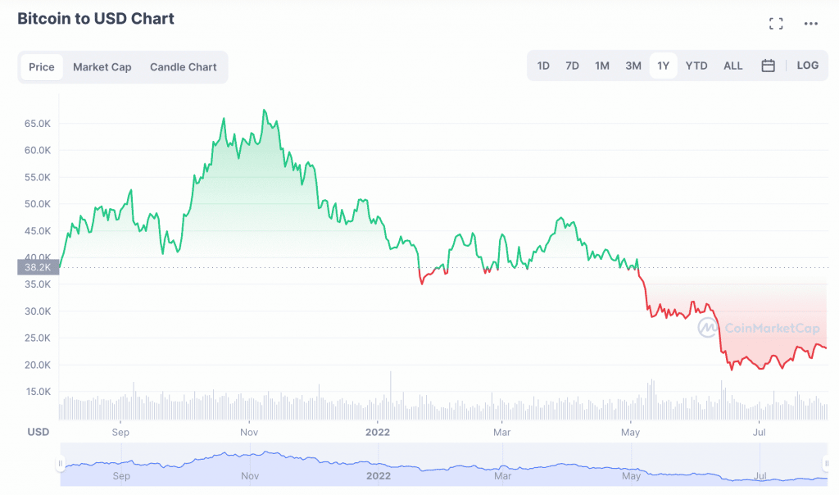Click the November peak on price chart
The width and height of the screenshot is (839, 495).
click(264, 111)
